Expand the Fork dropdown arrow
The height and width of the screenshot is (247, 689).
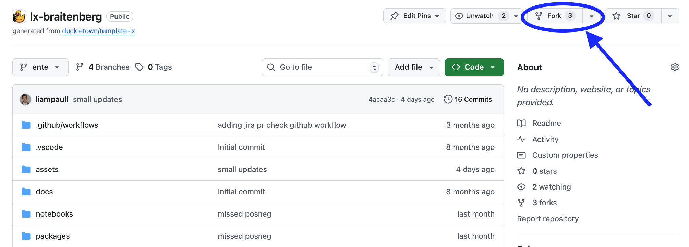[591, 16]
